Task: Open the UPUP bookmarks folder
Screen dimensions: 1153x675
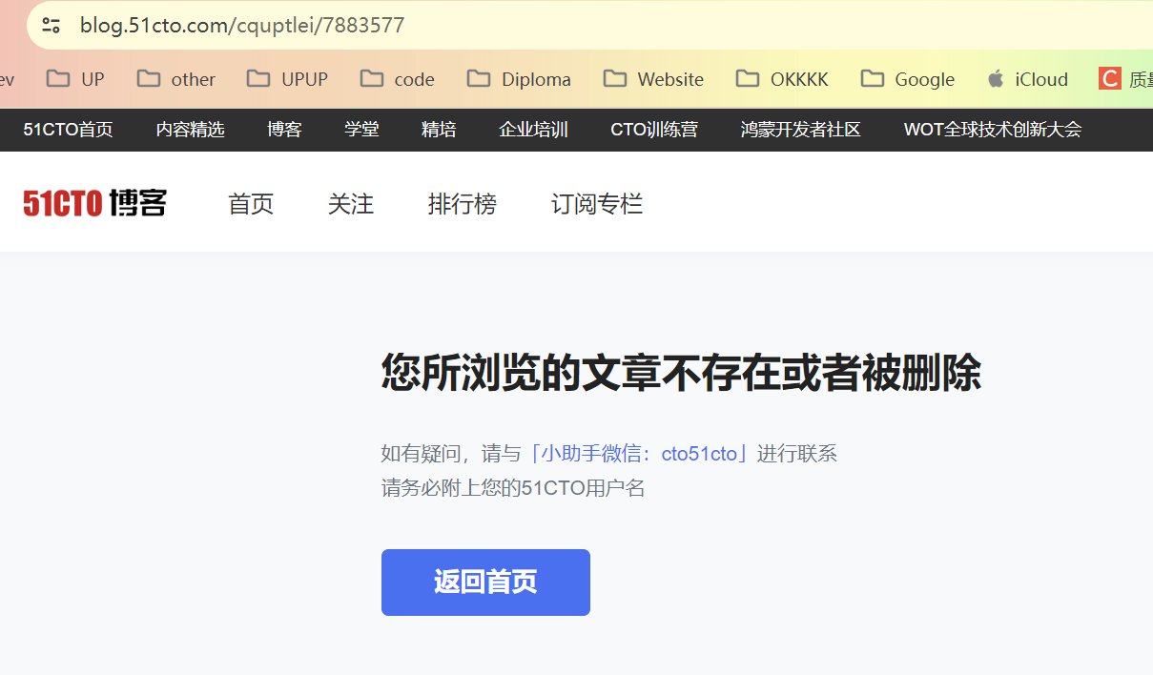Action: click(x=287, y=79)
